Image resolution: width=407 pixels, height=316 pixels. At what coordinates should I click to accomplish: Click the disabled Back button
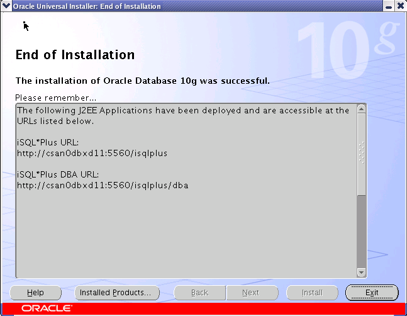(x=199, y=293)
